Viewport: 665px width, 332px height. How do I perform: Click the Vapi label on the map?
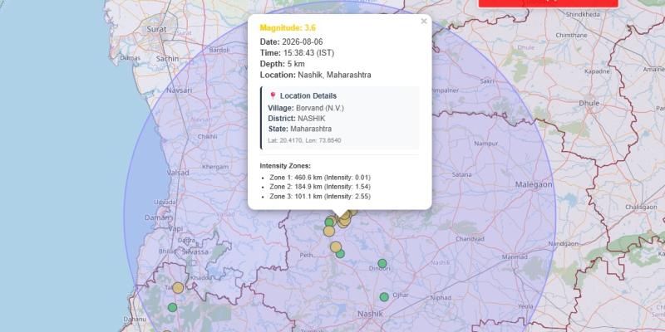point(175,229)
